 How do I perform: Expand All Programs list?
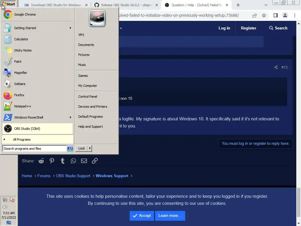click(38, 139)
